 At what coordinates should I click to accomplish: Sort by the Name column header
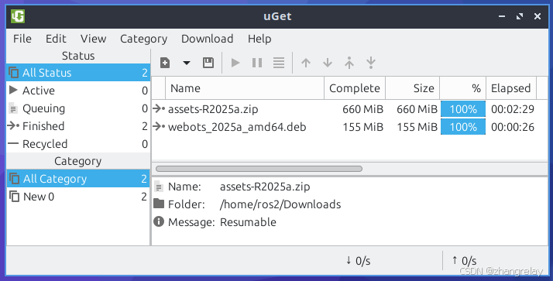click(245, 88)
